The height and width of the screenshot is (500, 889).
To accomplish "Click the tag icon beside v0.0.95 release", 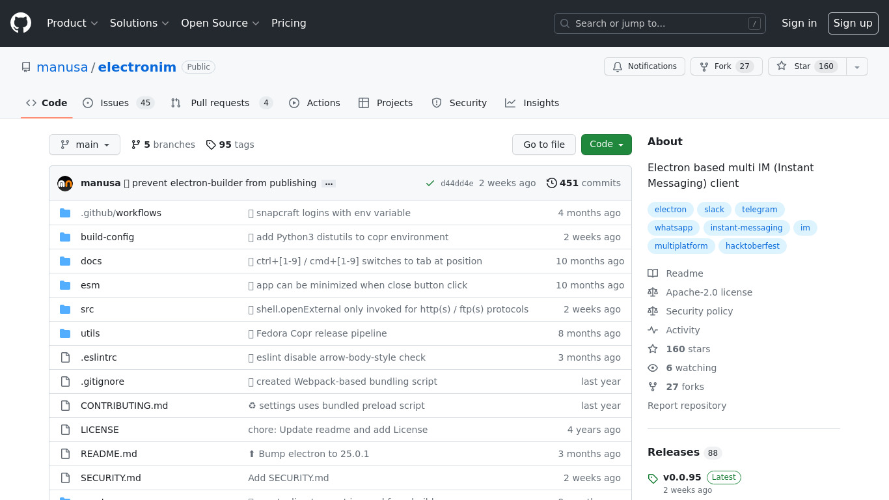I will [653, 479].
